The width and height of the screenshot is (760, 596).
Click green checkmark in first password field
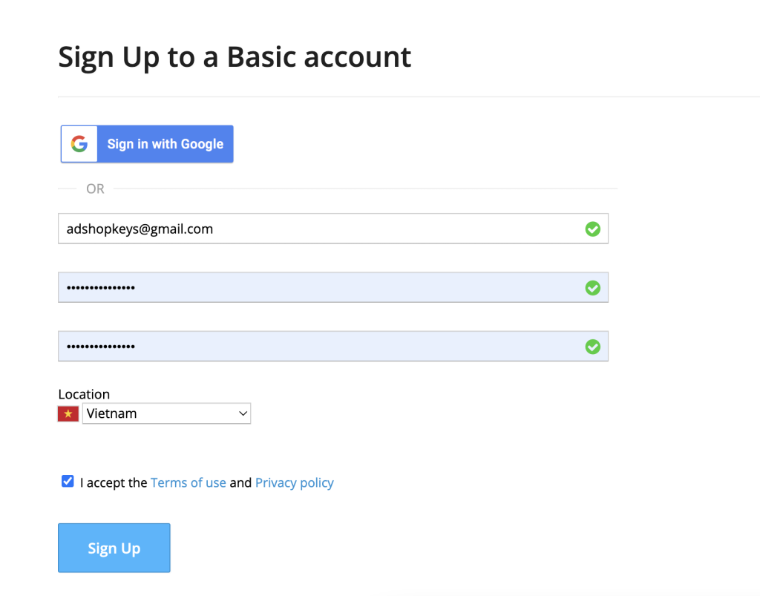tap(592, 288)
